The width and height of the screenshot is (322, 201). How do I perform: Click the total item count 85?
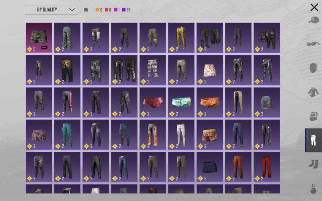click(x=86, y=10)
